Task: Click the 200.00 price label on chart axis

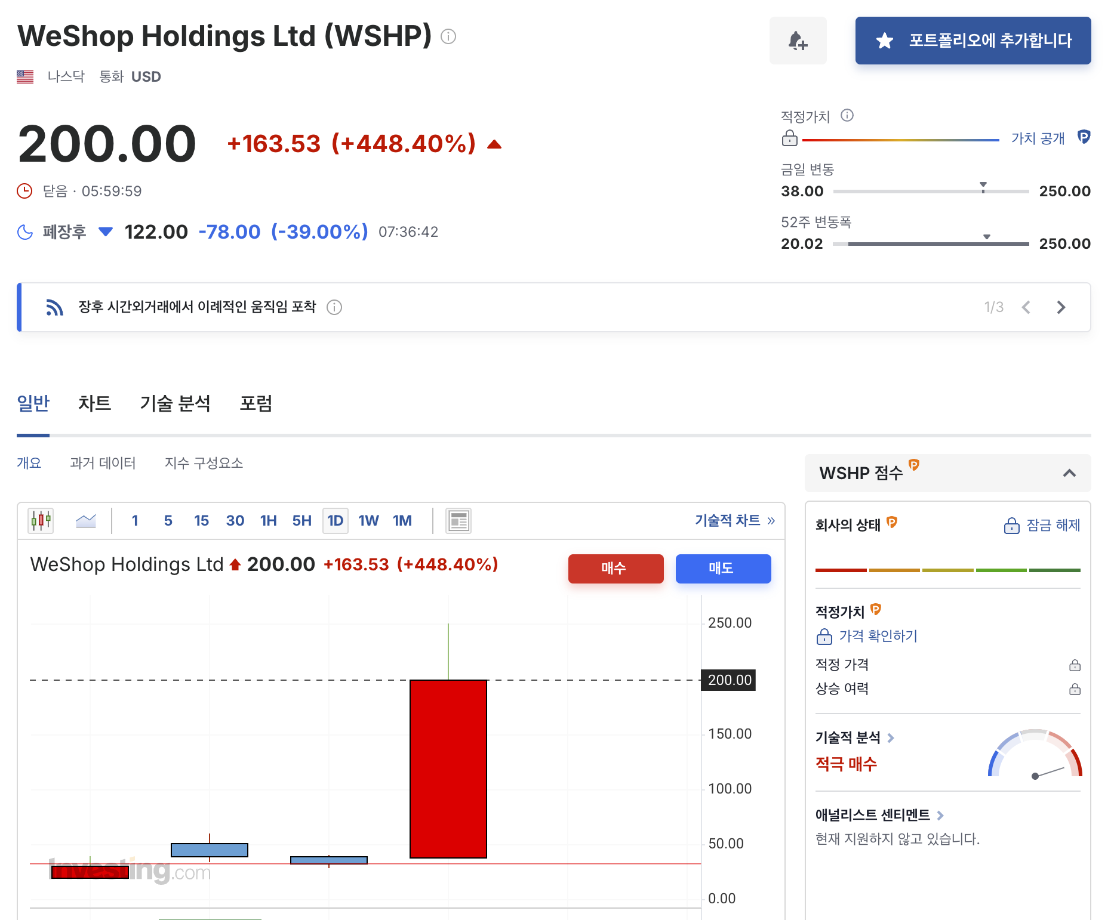Action: [729, 680]
